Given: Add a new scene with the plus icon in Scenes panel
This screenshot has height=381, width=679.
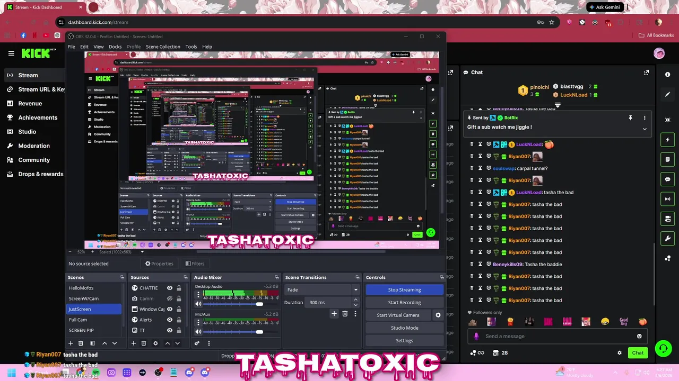Looking at the screenshot, I should [x=71, y=343].
